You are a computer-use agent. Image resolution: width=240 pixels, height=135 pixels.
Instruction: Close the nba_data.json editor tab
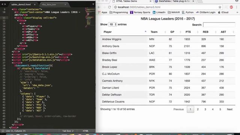[x=65, y=4]
